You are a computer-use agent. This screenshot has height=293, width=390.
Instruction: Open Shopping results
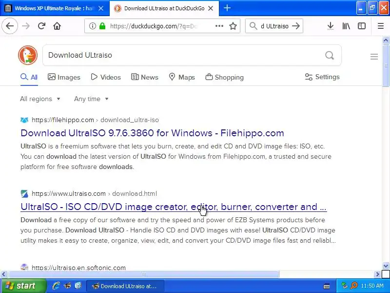tap(224, 77)
